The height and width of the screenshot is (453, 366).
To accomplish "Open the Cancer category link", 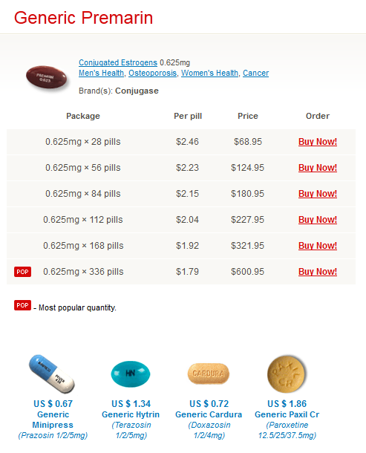I will (x=255, y=73).
